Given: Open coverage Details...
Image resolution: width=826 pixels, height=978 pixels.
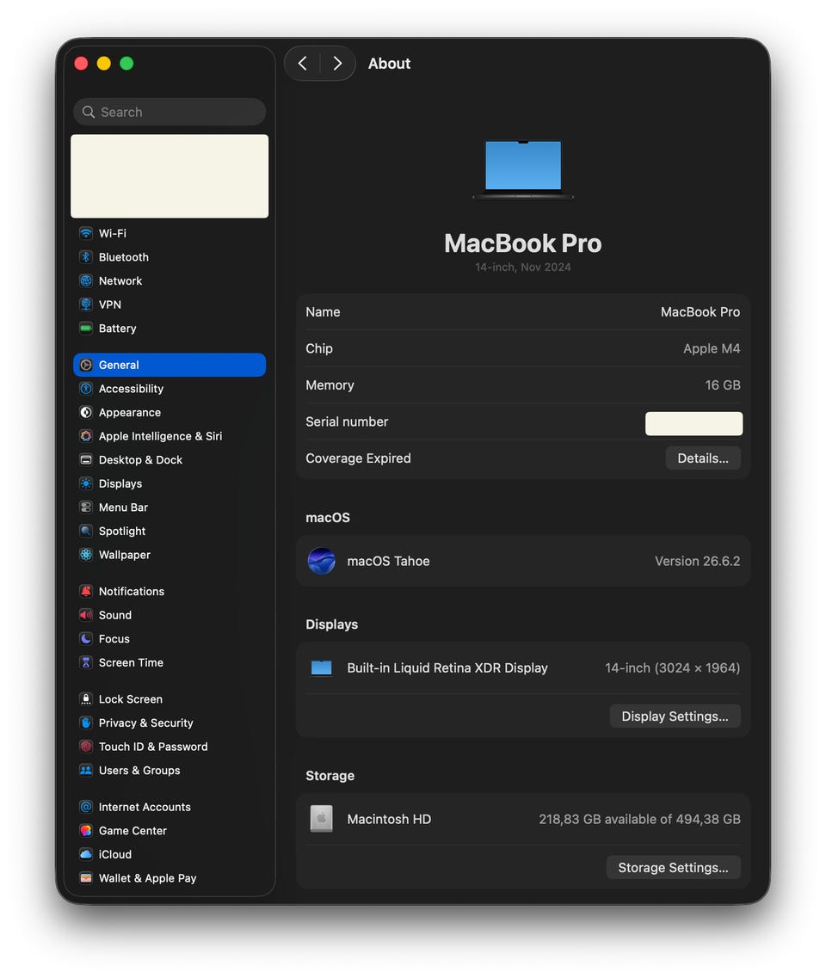Looking at the screenshot, I should point(703,458).
